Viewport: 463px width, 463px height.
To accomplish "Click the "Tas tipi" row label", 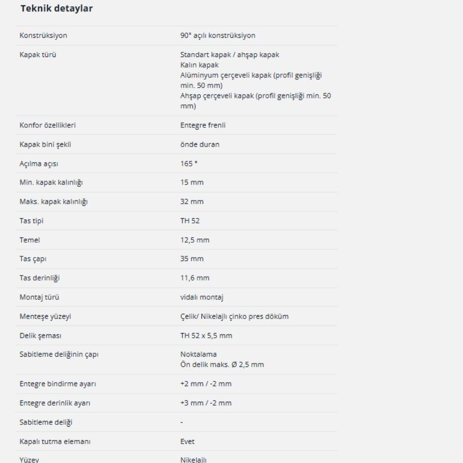I will (31, 221).
